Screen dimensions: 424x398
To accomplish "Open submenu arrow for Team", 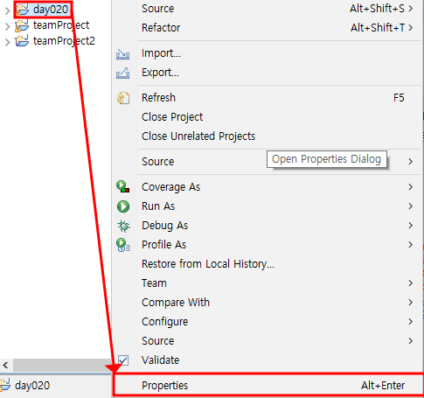I will coord(410,283).
